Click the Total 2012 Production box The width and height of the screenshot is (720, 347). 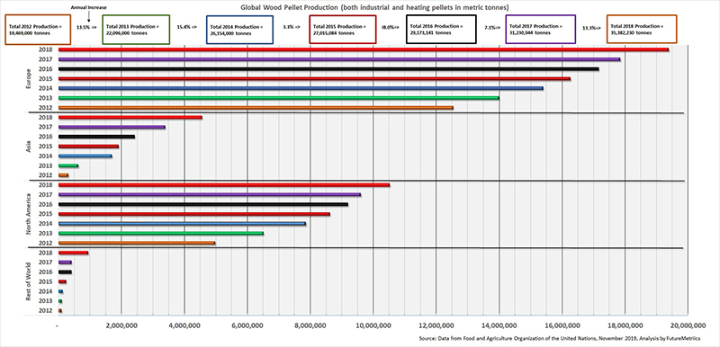pos(38,30)
